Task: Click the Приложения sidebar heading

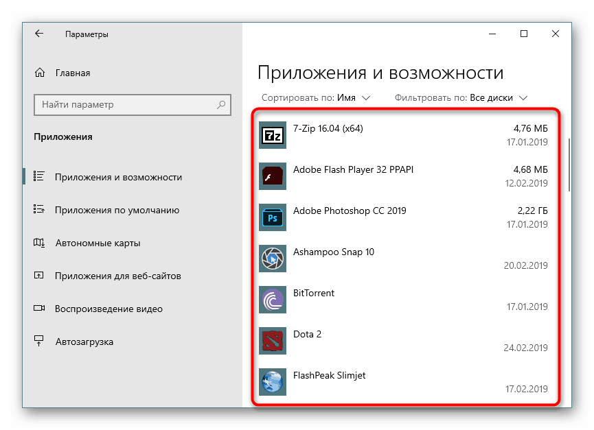Action: tap(63, 137)
